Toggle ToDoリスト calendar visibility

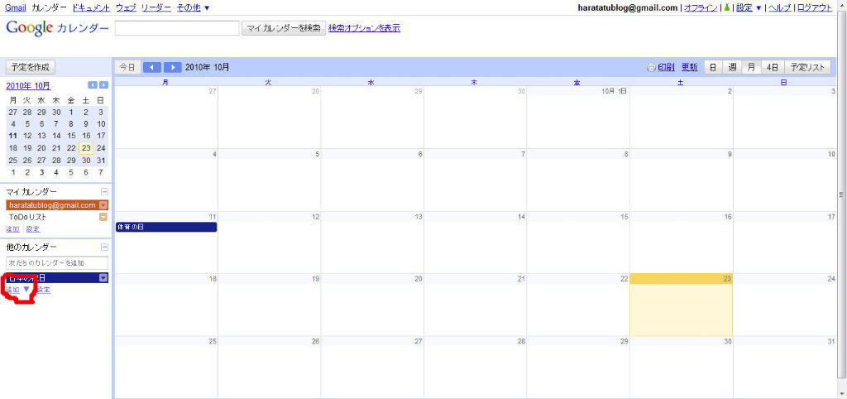coord(52,217)
